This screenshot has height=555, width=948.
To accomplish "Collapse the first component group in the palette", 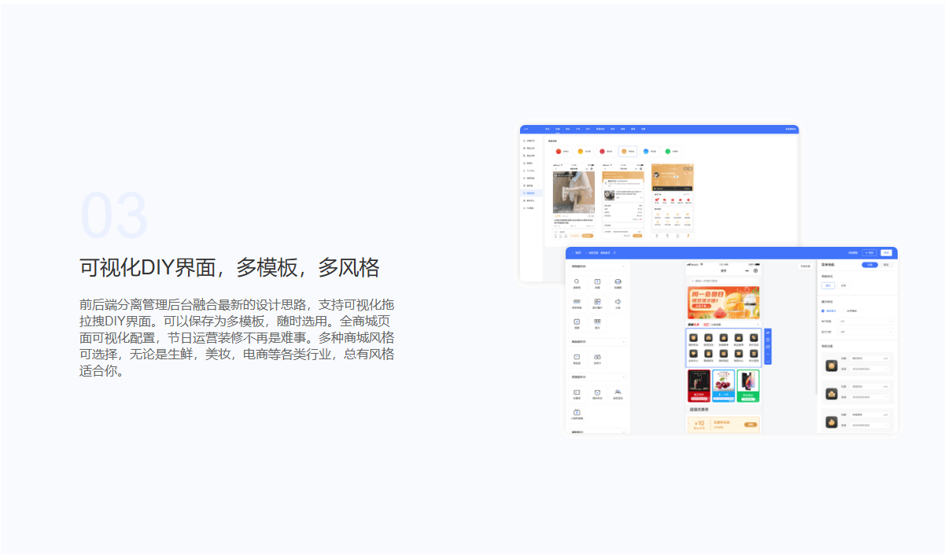I will coord(624,266).
